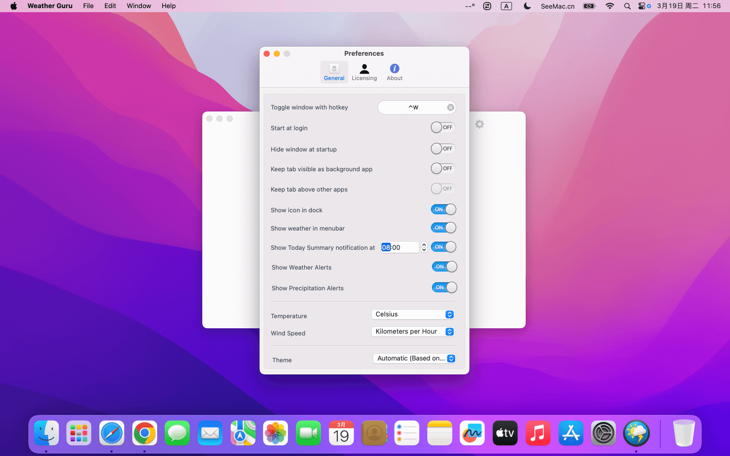Disable Show Weather Alerts switch
Viewport: 730px width, 456px height.
pos(444,267)
